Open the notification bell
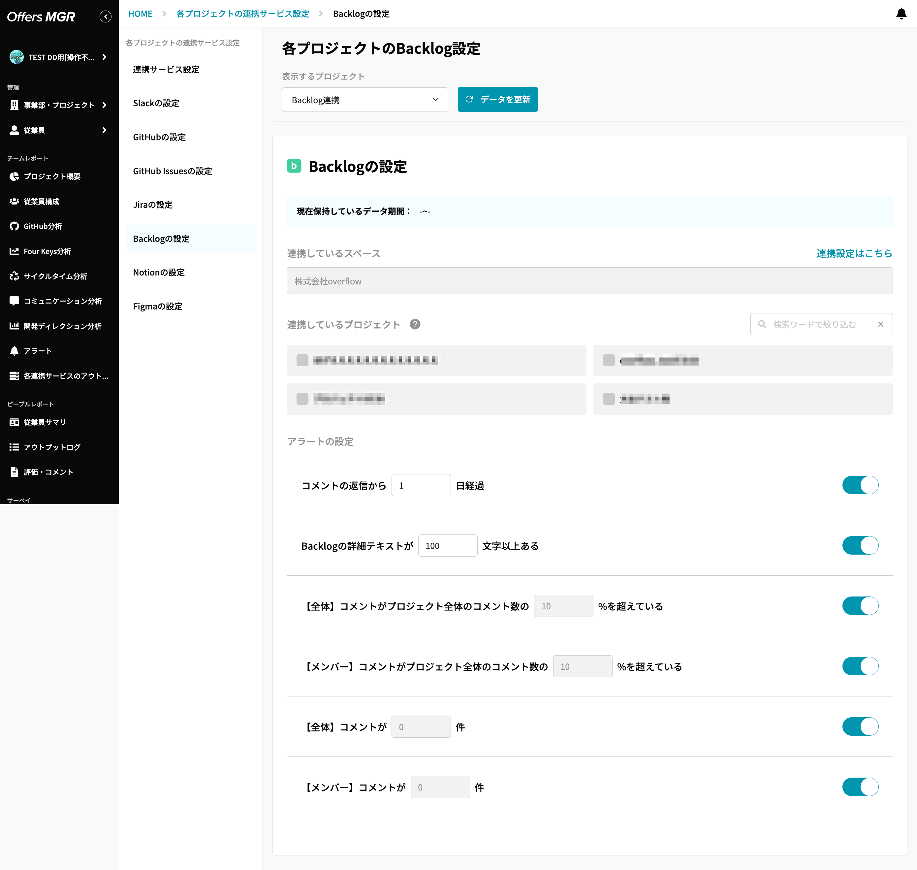917x870 pixels. click(x=902, y=15)
